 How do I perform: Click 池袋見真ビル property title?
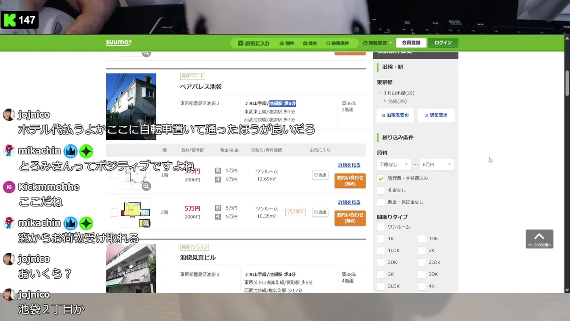click(198, 257)
